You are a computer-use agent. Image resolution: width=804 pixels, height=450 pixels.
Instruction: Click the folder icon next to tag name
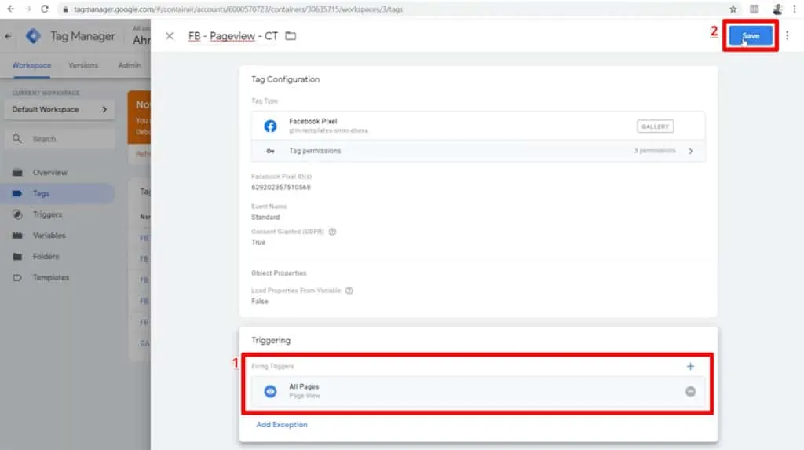click(291, 36)
